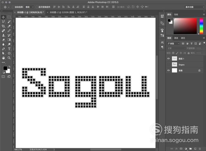Toggle shape layer filter
Image resolution: width=206 pixels, height=151 pixels.
point(196,43)
